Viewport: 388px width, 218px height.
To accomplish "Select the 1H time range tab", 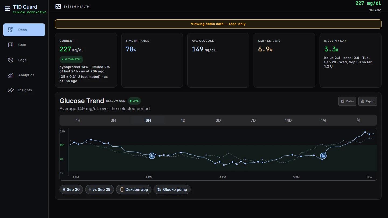I will pos(78,120).
